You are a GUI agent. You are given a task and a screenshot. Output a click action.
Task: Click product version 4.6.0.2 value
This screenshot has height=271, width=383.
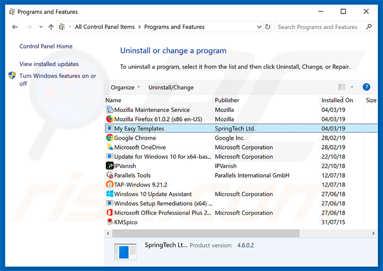(x=245, y=245)
